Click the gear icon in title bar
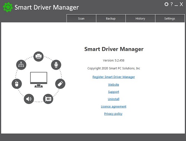 pyautogui.click(x=166, y=4)
